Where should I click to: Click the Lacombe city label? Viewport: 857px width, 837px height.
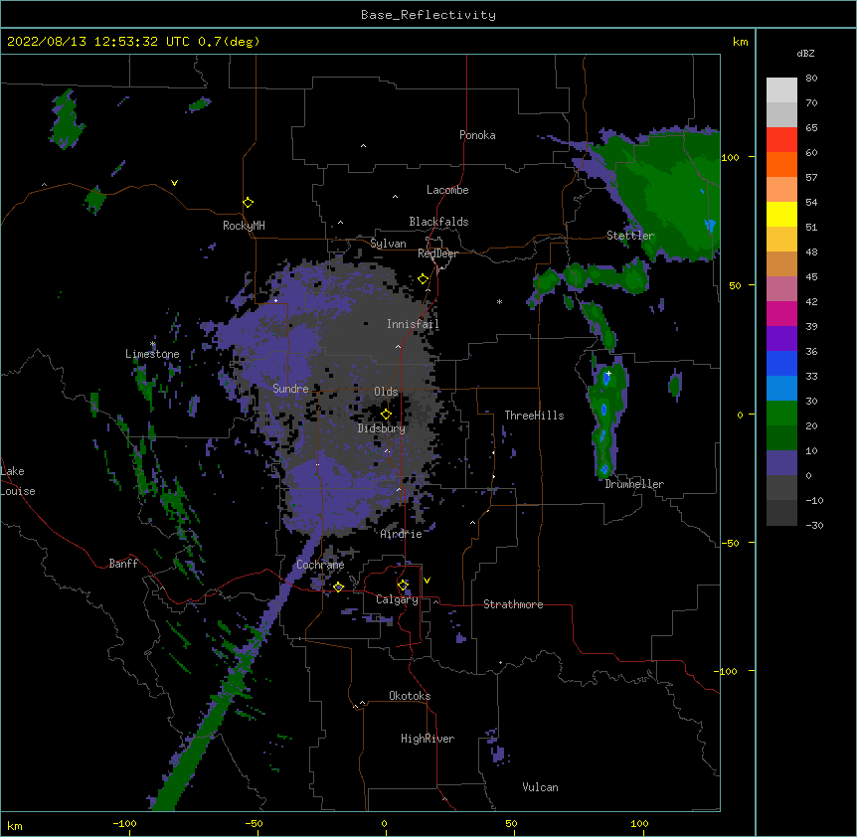[x=447, y=190]
